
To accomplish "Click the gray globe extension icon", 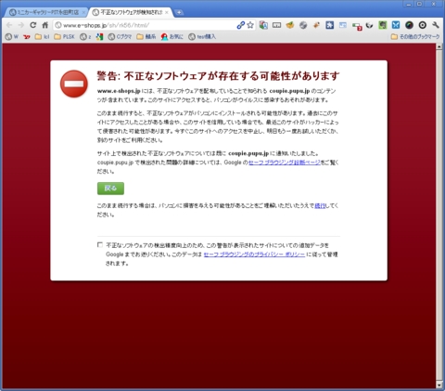I will pos(303,25).
